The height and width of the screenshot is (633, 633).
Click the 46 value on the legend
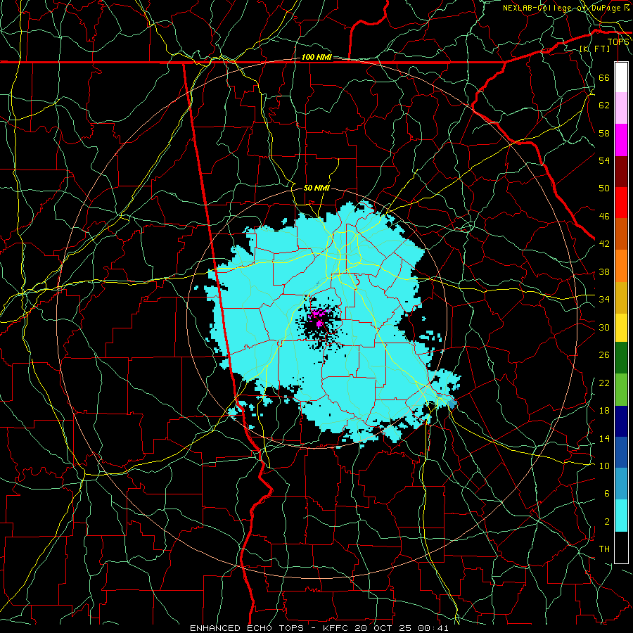604,217
